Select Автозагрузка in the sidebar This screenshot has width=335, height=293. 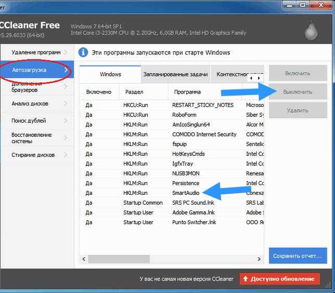(37, 70)
